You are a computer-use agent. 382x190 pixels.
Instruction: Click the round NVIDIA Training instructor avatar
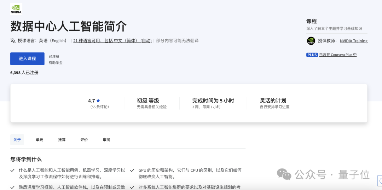tap(311, 41)
